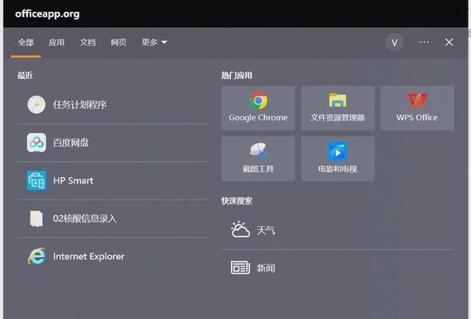
Task: Open the Google Chrome tile
Action: tap(258, 108)
